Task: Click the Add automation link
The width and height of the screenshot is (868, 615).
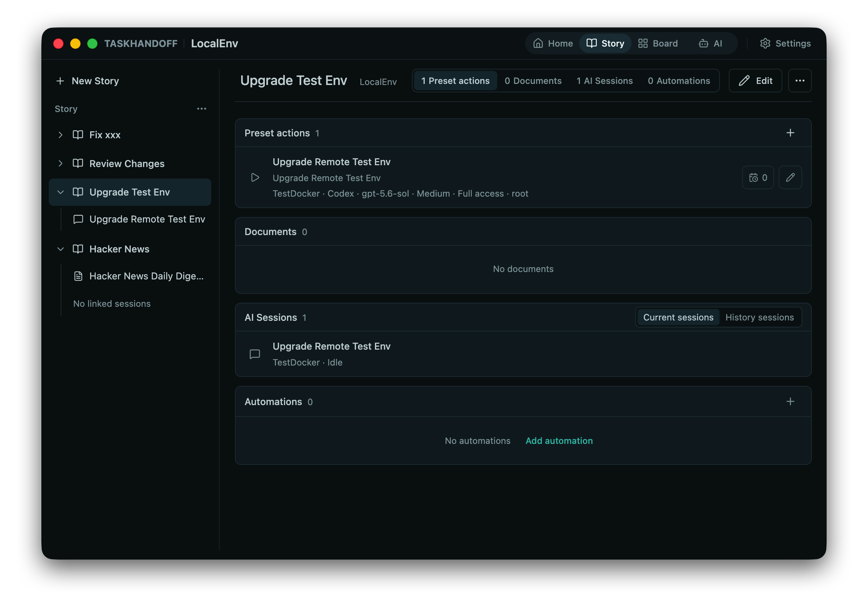Action: [558, 440]
